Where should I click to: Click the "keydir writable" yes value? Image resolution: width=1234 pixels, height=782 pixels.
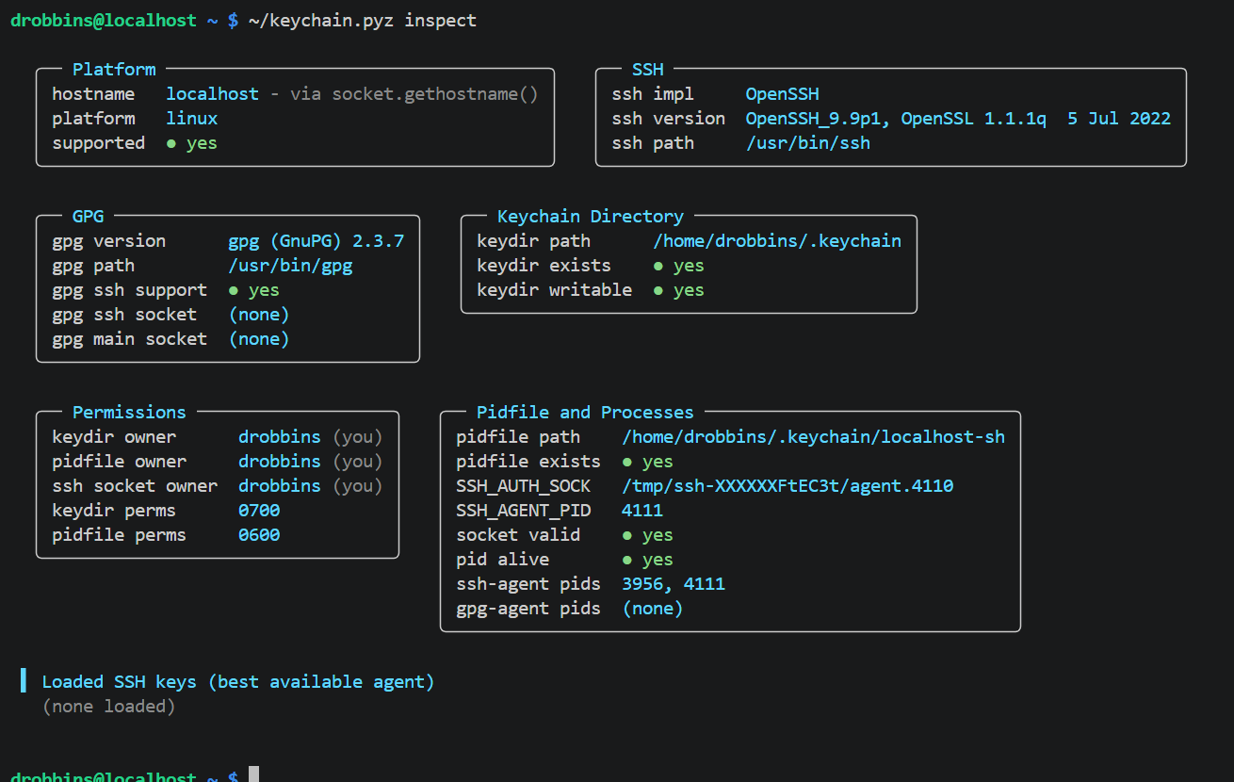pos(679,290)
